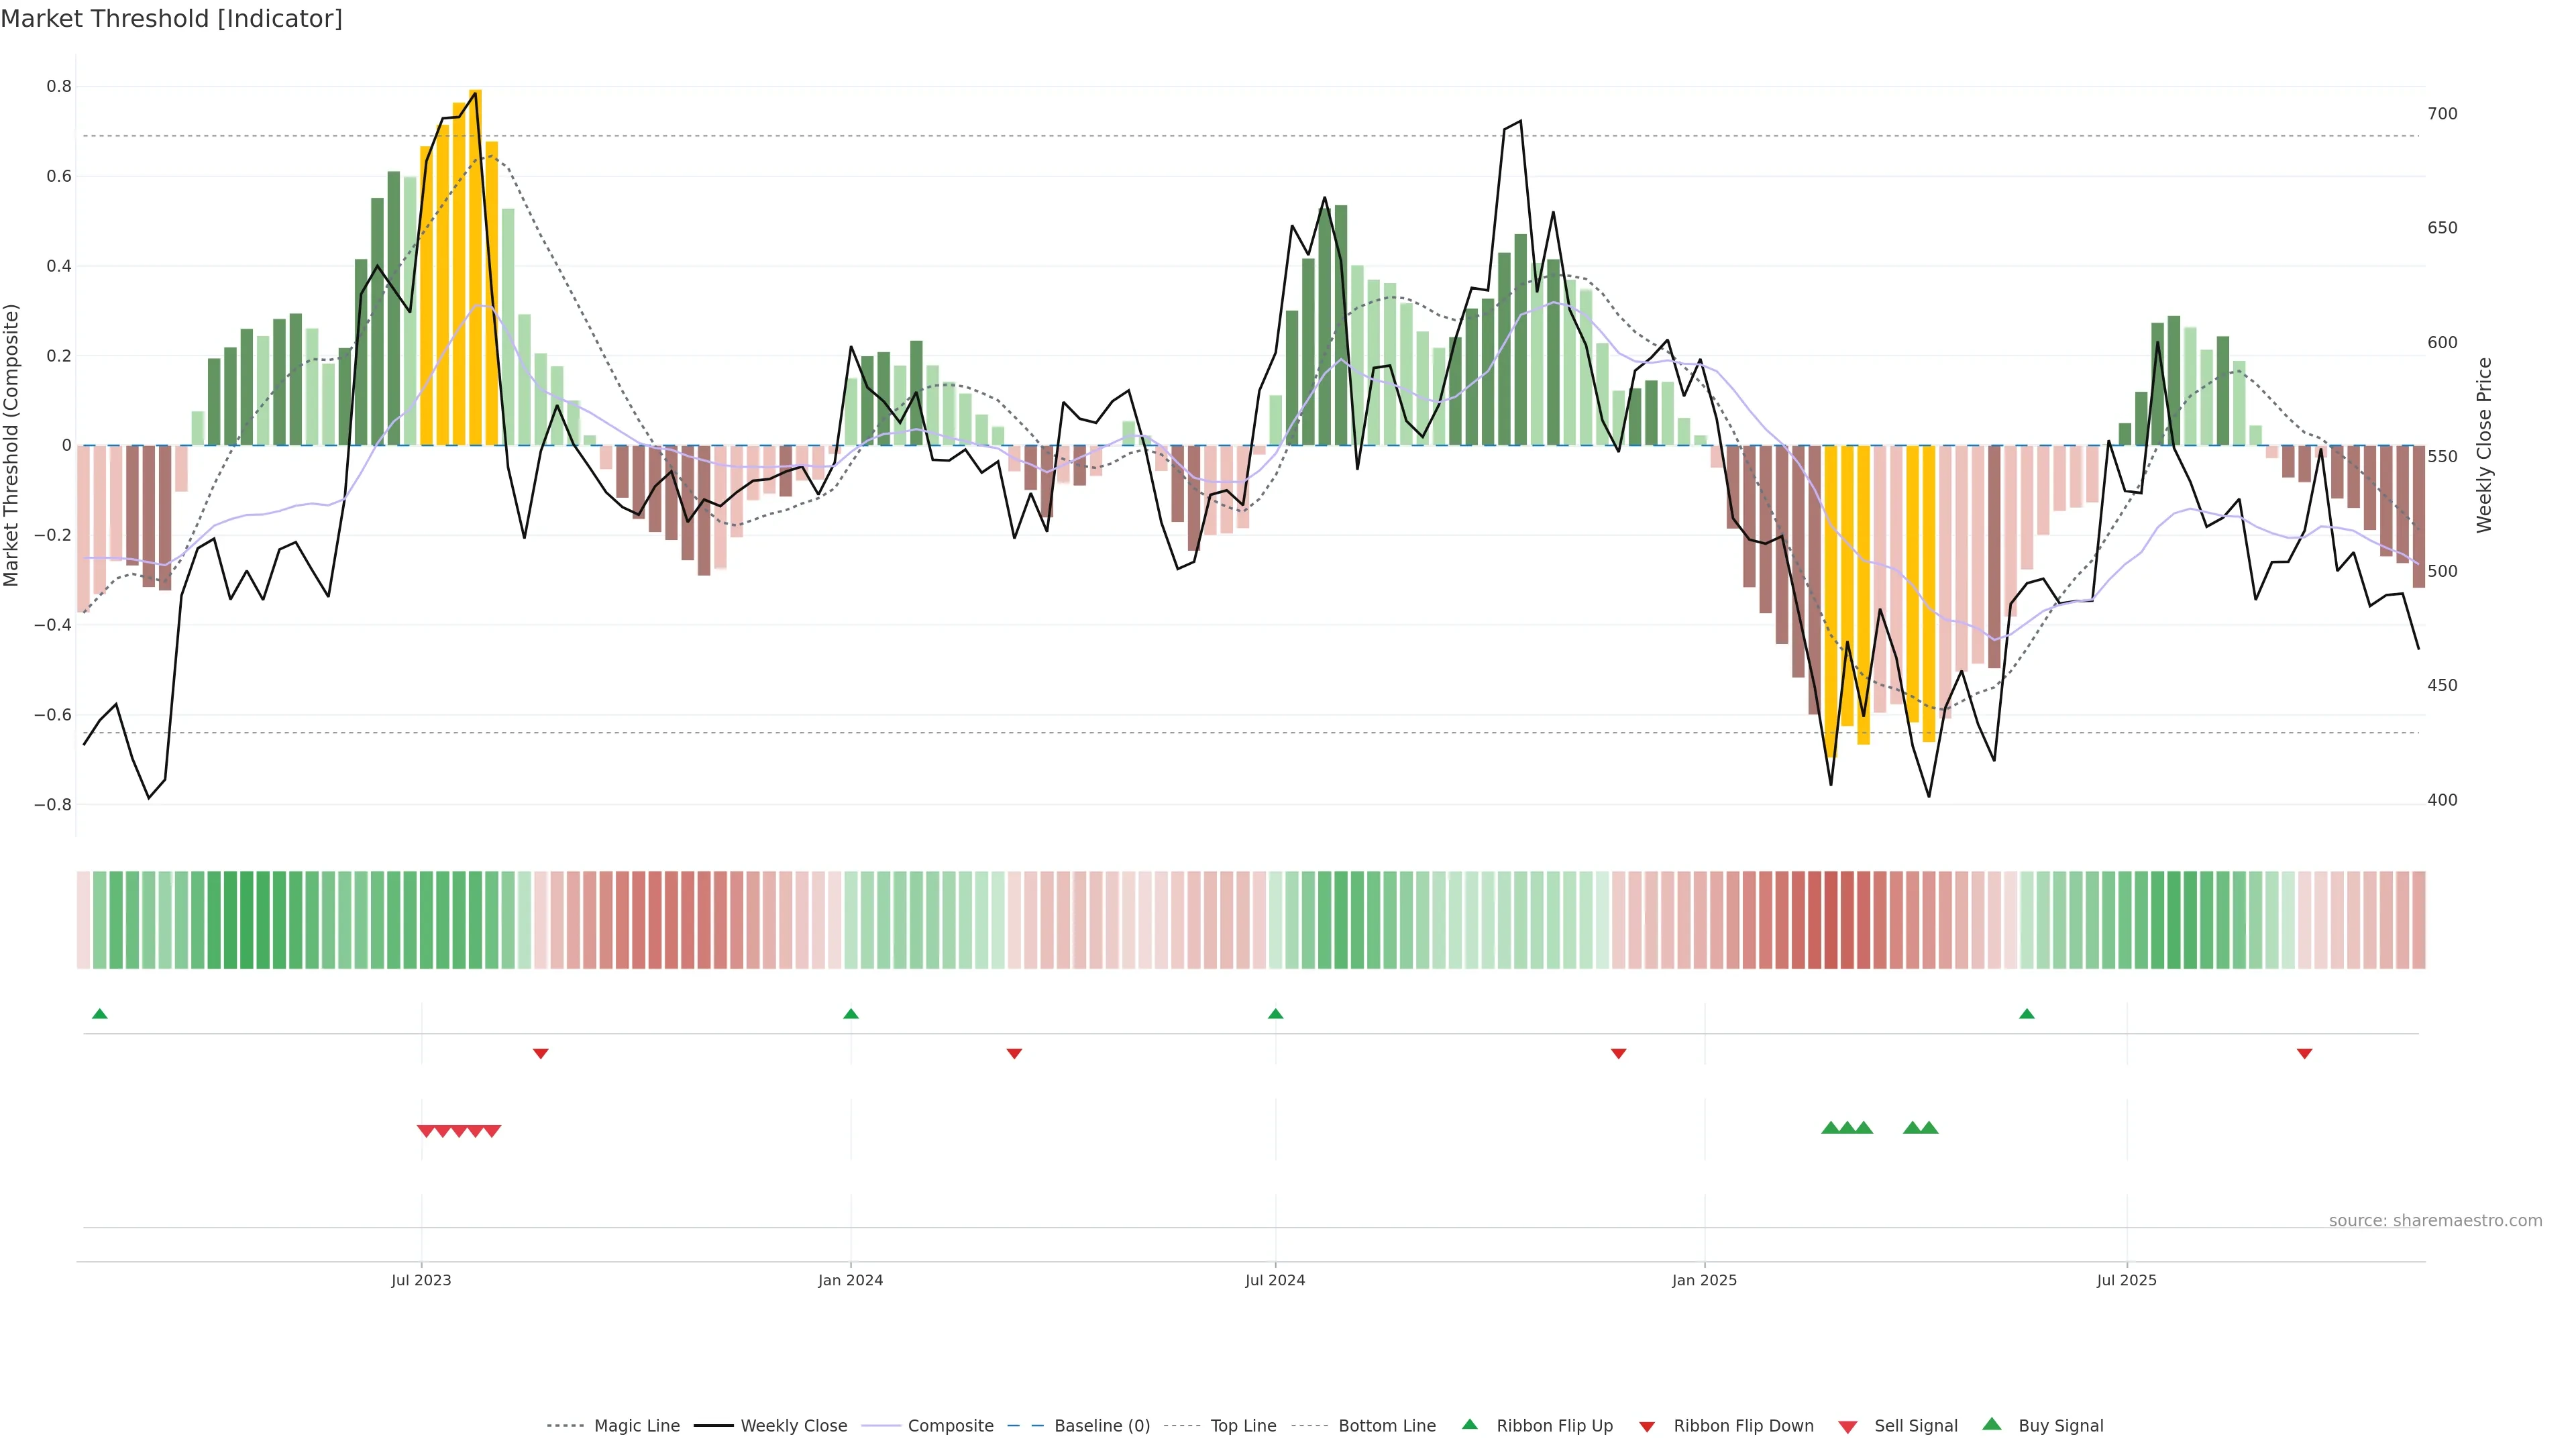The height and width of the screenshot is (1449, 2576).
Task: Click the Ribbon Flip Up marker at Jul 2024
Action: pyautogui.click(x=1275, y=1014)
